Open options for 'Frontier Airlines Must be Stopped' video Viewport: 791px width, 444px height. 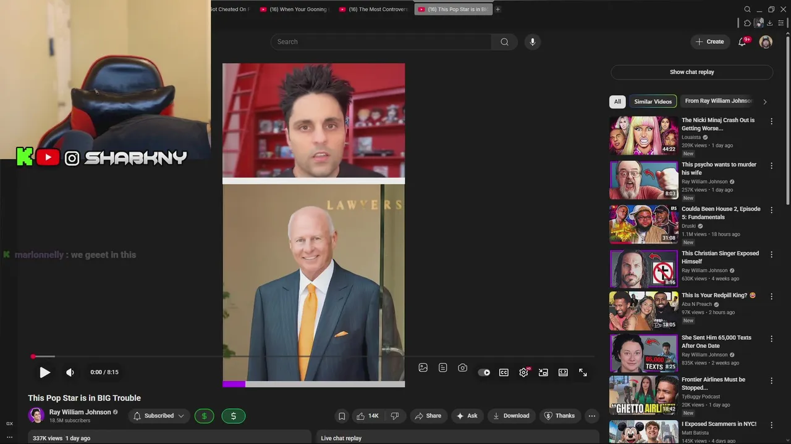pos(771,381)
